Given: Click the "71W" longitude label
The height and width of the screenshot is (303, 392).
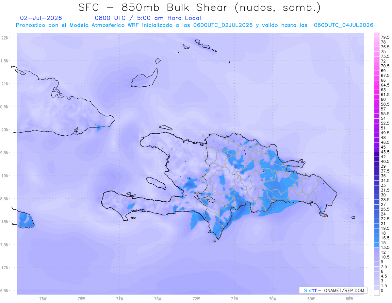Looking at the screenshot, I should coord(234,299).
